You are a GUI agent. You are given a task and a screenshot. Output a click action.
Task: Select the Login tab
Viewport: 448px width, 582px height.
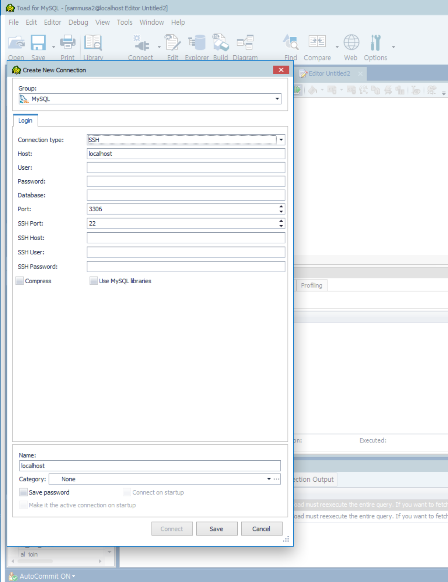(25, 121)
